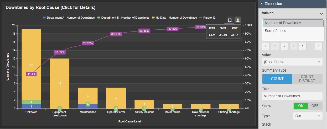Add a new value with plus icon
327x129 pixels.
[266, 46]
